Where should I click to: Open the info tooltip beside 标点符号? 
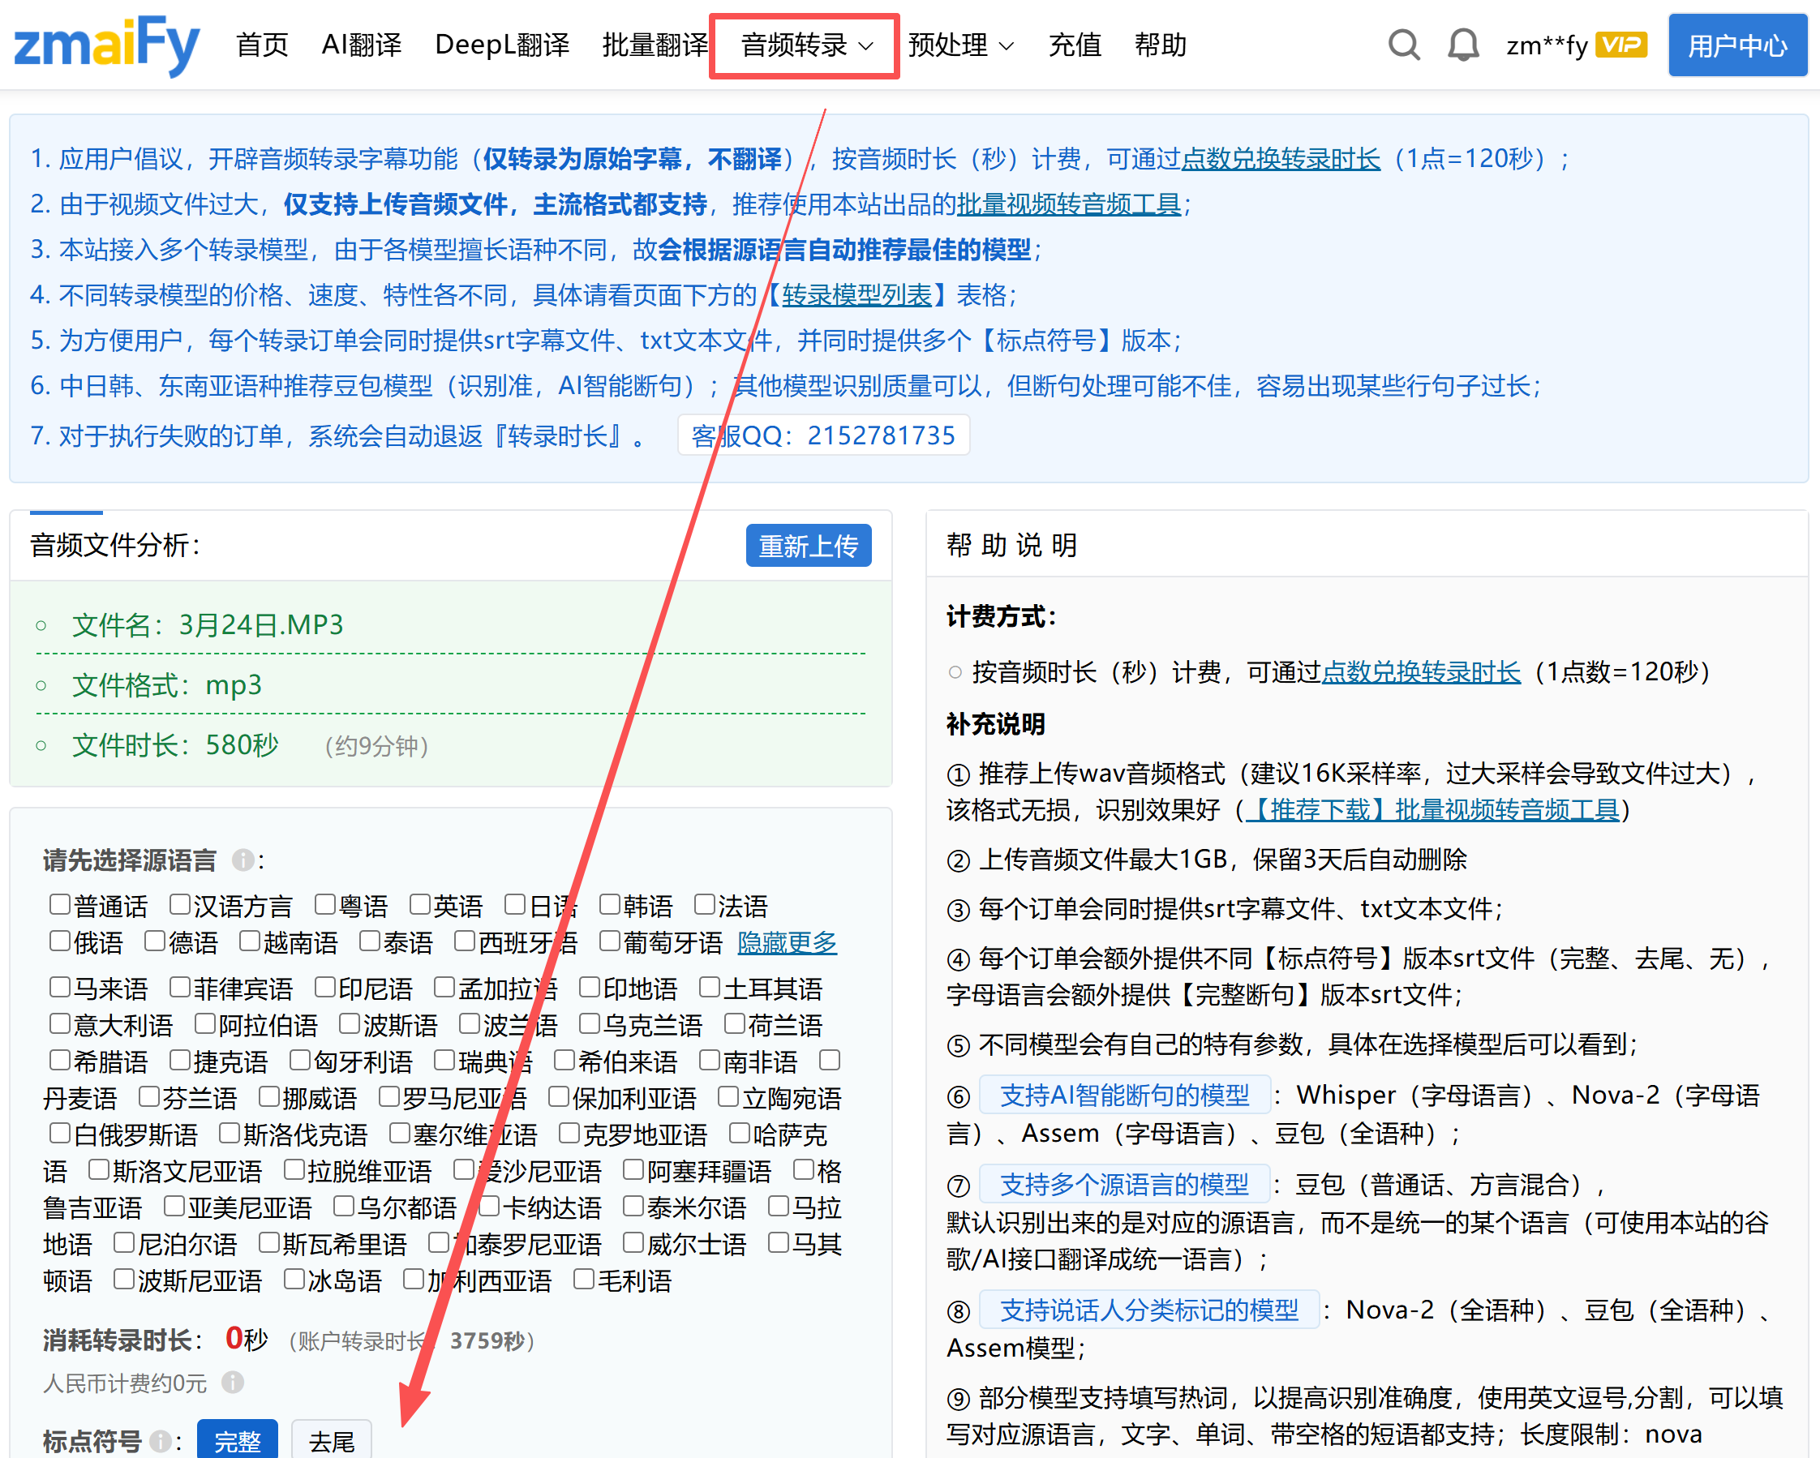[160, 1442]
